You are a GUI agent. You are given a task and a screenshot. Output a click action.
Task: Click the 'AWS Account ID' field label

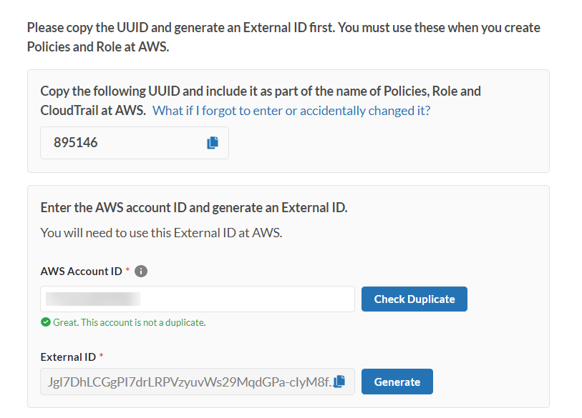tap(81, 272)
